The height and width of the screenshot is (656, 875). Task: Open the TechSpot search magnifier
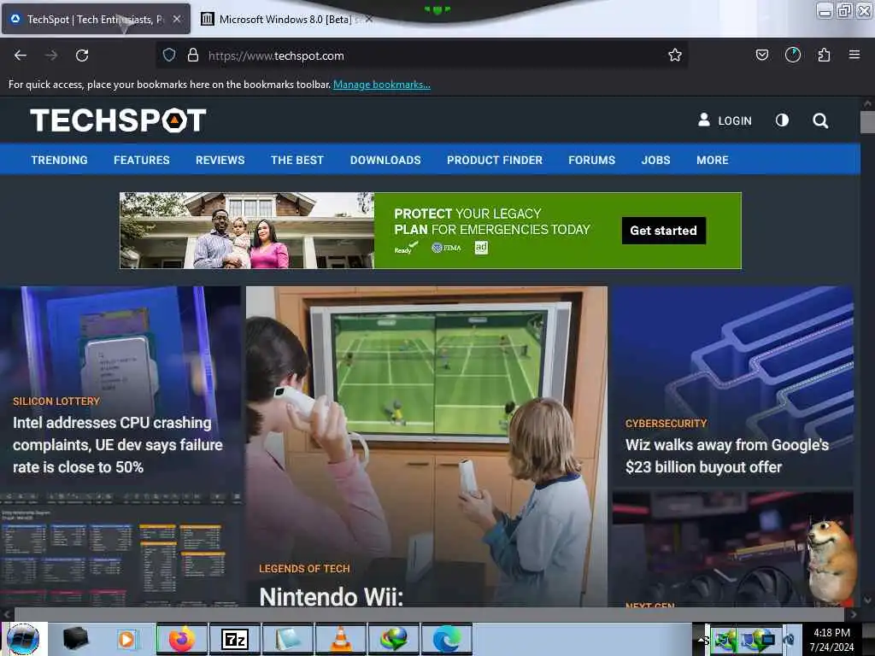(x=820, y=120)
